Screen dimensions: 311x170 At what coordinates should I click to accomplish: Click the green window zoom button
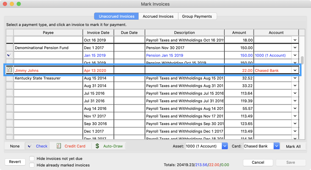[19, 4]
